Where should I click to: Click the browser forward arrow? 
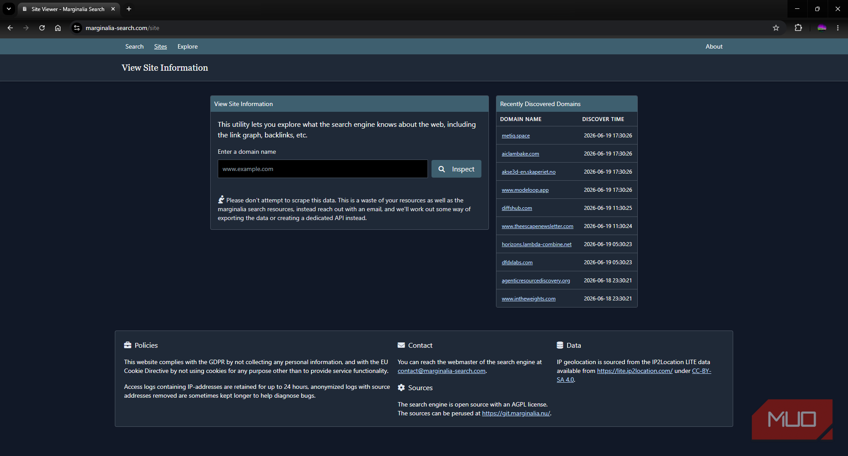(x=26, y=28)
